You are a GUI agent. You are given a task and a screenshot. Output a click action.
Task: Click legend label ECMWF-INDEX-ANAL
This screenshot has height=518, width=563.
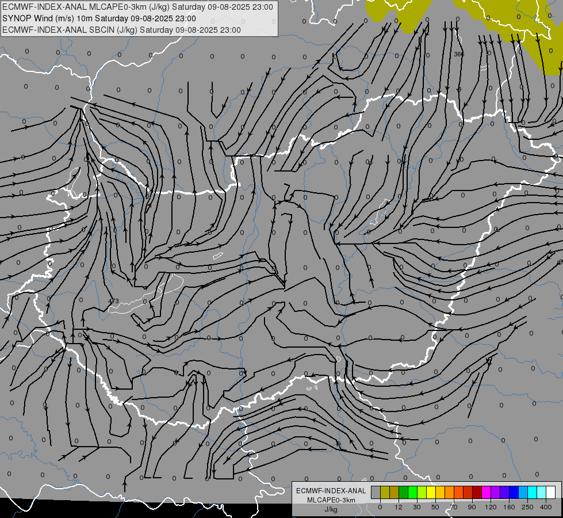pyautogui.click(x=331, y=491)
